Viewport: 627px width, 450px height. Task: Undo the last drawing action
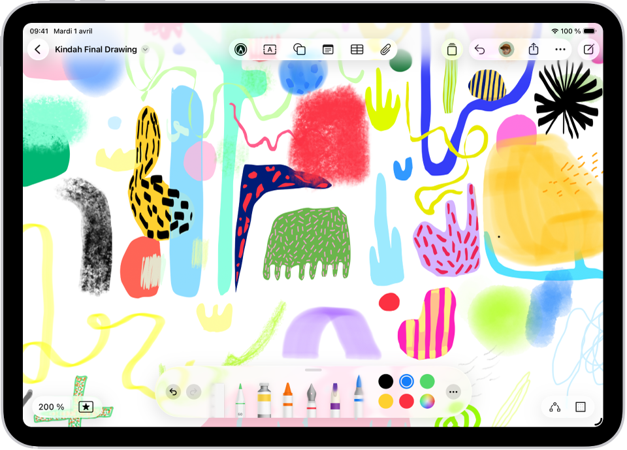(173, 391)
